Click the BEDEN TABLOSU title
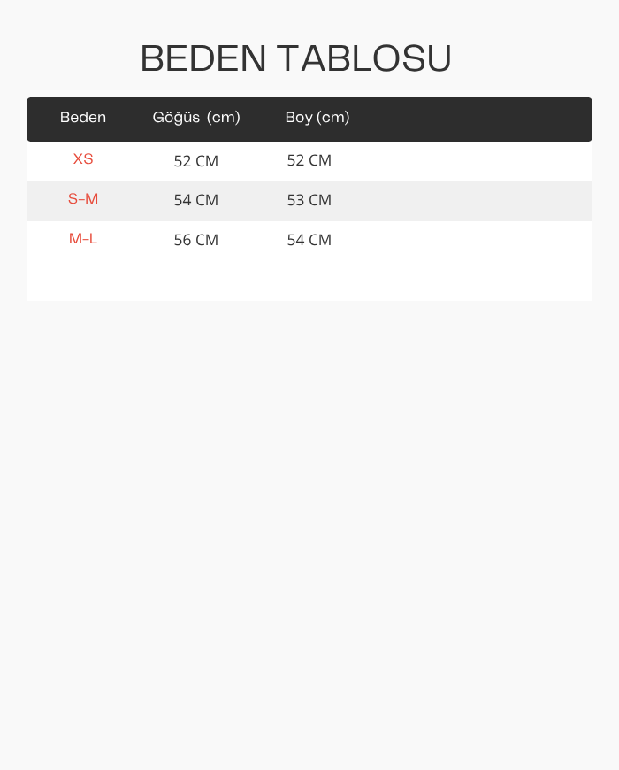 click(295, 58)
